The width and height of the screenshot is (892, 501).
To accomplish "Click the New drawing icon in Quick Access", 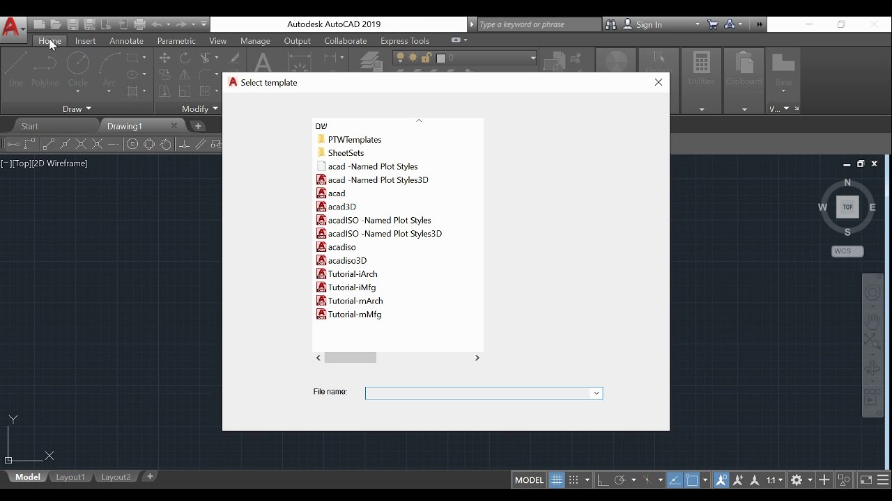I will (x=39, y=24).
